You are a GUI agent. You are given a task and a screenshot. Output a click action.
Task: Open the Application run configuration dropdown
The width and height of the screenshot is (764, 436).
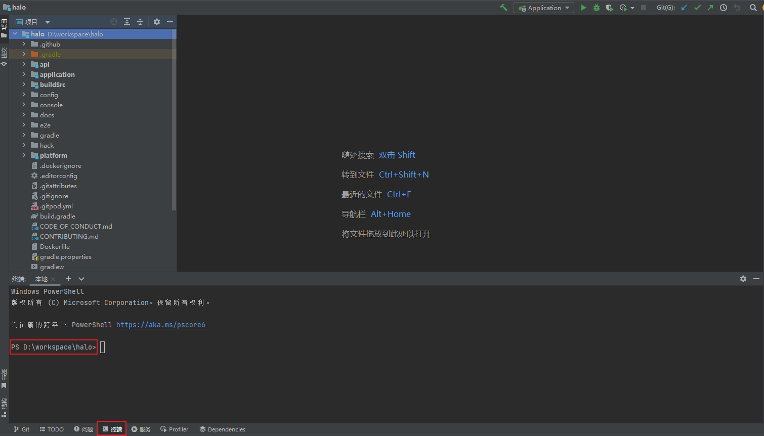[x=544, y=8]
